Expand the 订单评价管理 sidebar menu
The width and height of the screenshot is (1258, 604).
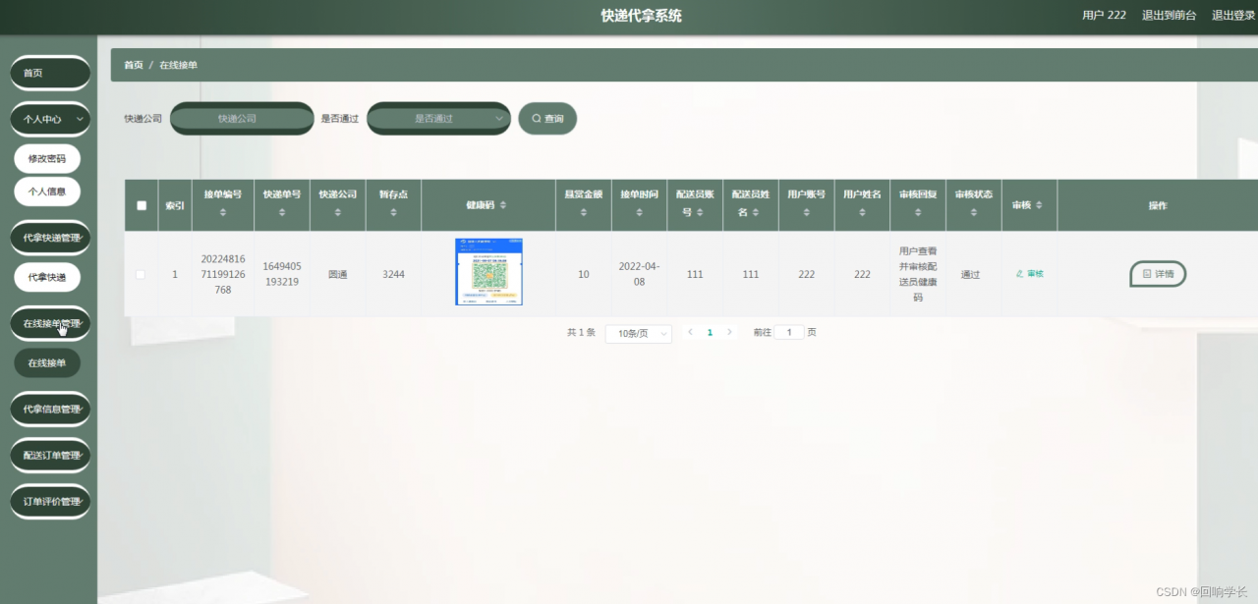pyautogui.click(x=50, y=501)
